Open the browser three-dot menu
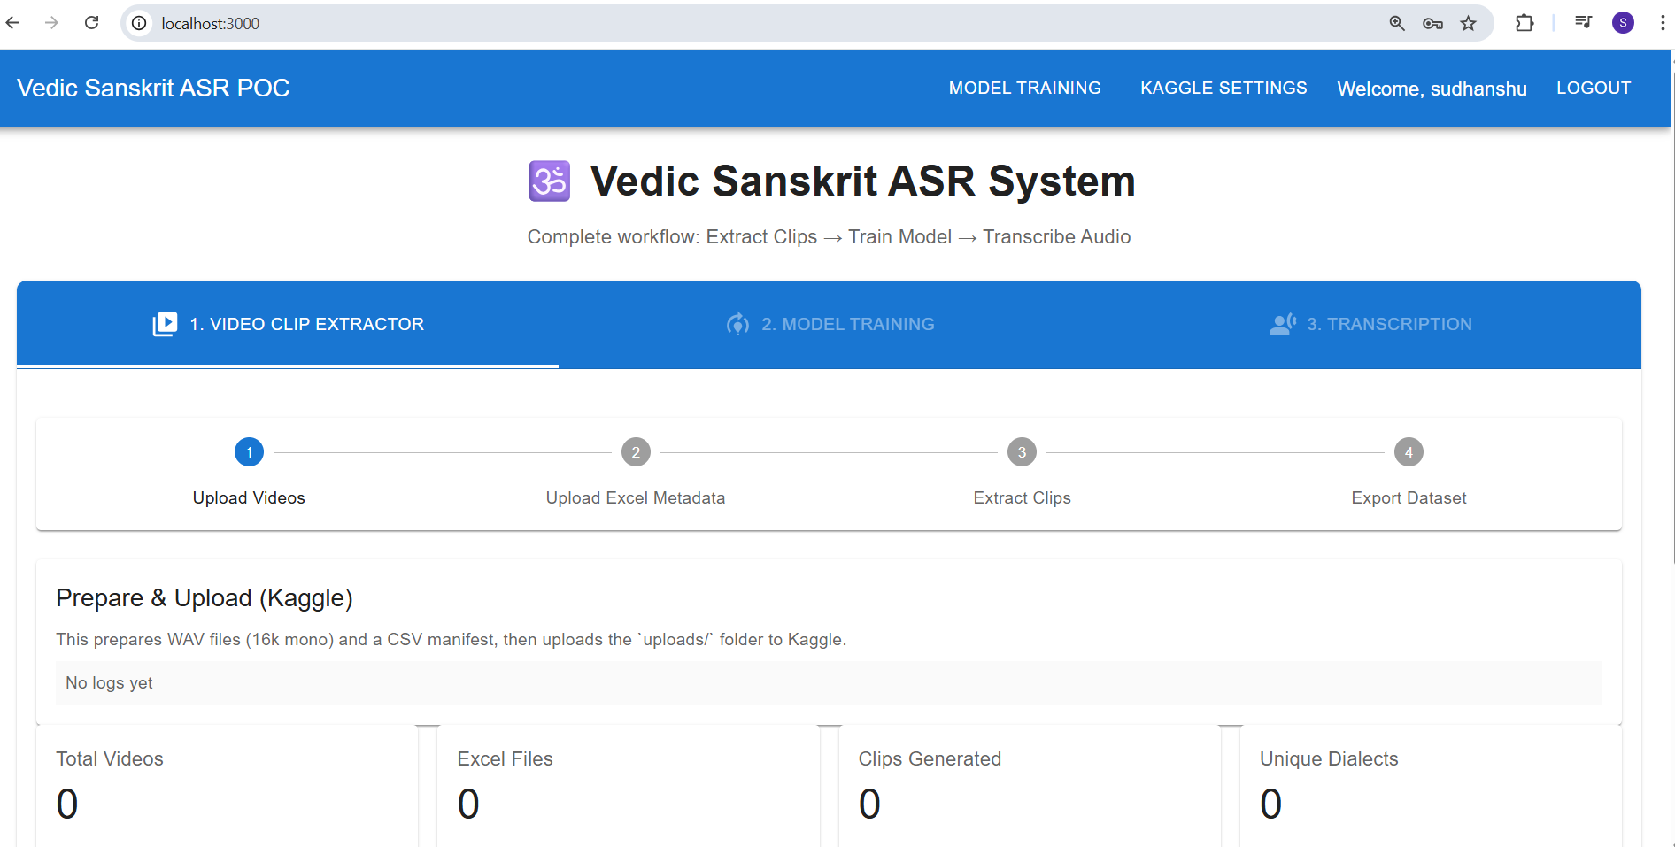Viewport: 1675px width, 847px height. (x=1663, y=22)
